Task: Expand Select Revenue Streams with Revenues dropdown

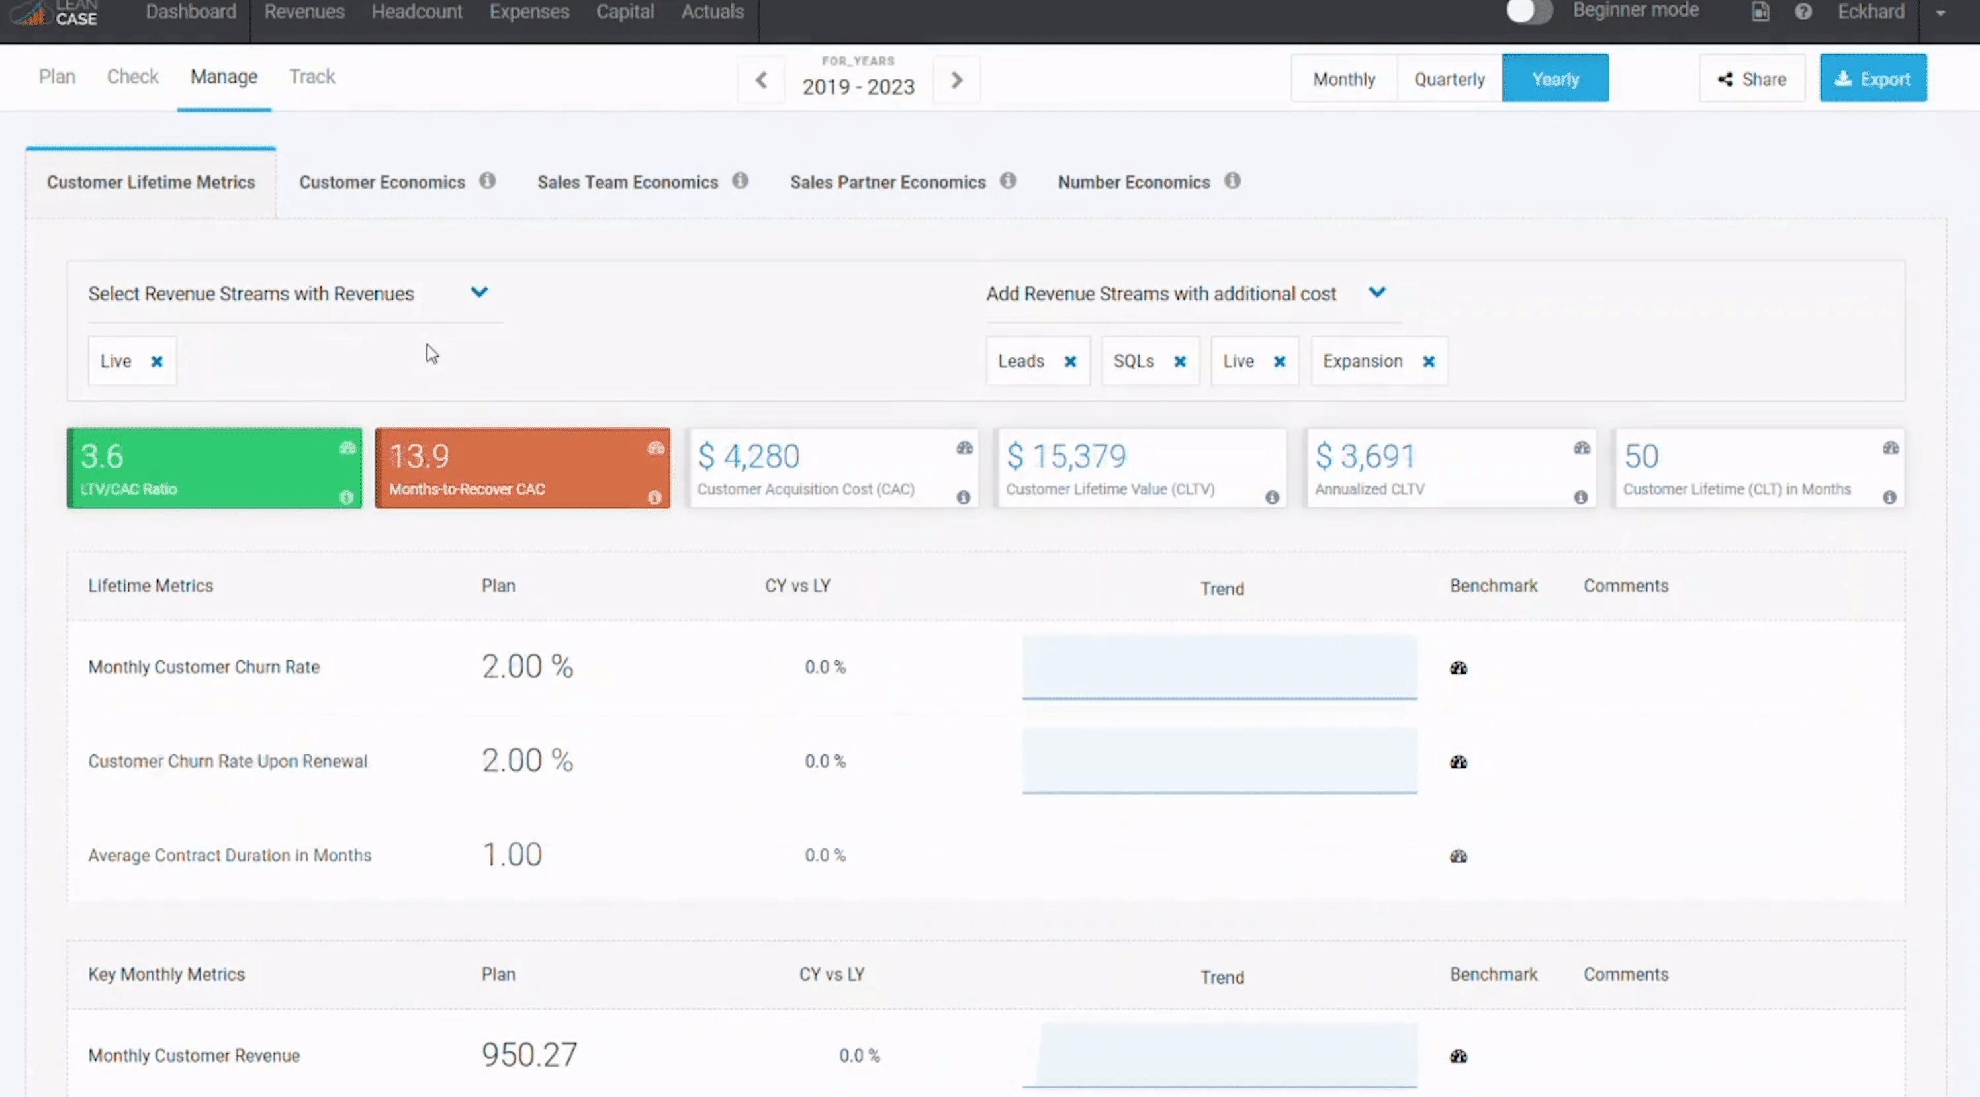Action: (x=479, y=292)
